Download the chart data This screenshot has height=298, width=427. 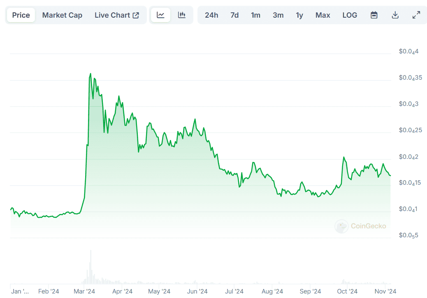pos(395,15)
